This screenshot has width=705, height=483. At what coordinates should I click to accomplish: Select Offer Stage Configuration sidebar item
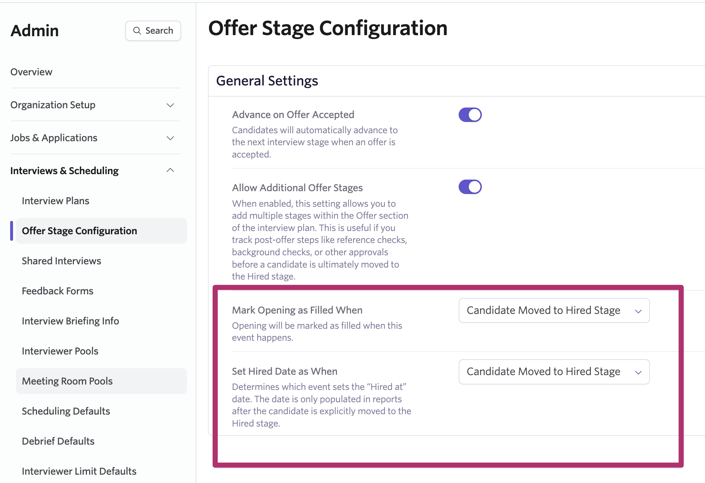79,231
